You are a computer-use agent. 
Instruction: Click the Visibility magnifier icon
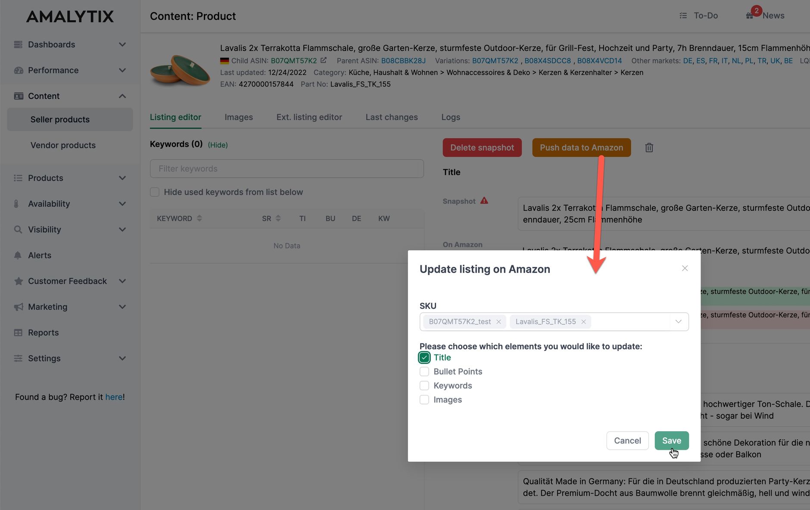coord(18,230)
